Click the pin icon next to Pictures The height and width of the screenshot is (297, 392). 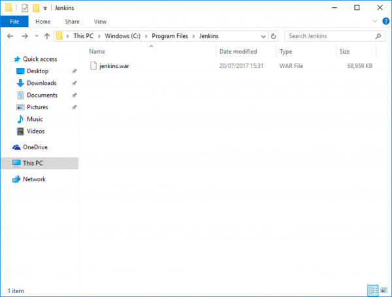point(74,107)
